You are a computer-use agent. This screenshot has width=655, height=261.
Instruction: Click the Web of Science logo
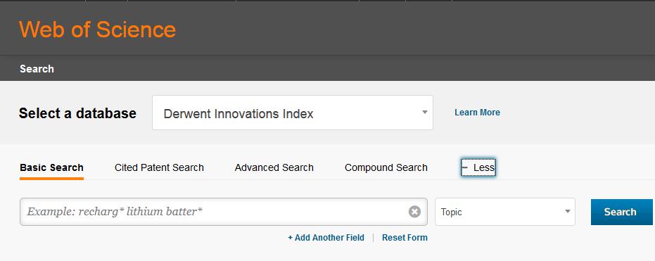pyautogui.click(x=97, y=30)
